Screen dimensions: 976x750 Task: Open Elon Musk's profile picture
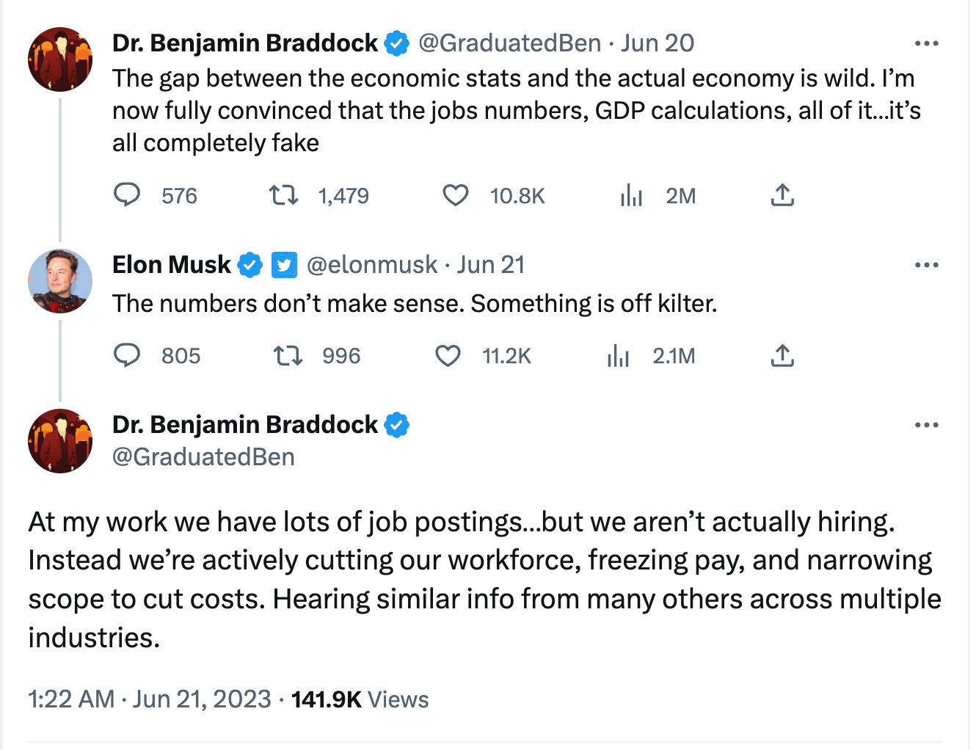click(x=60, y=281)
